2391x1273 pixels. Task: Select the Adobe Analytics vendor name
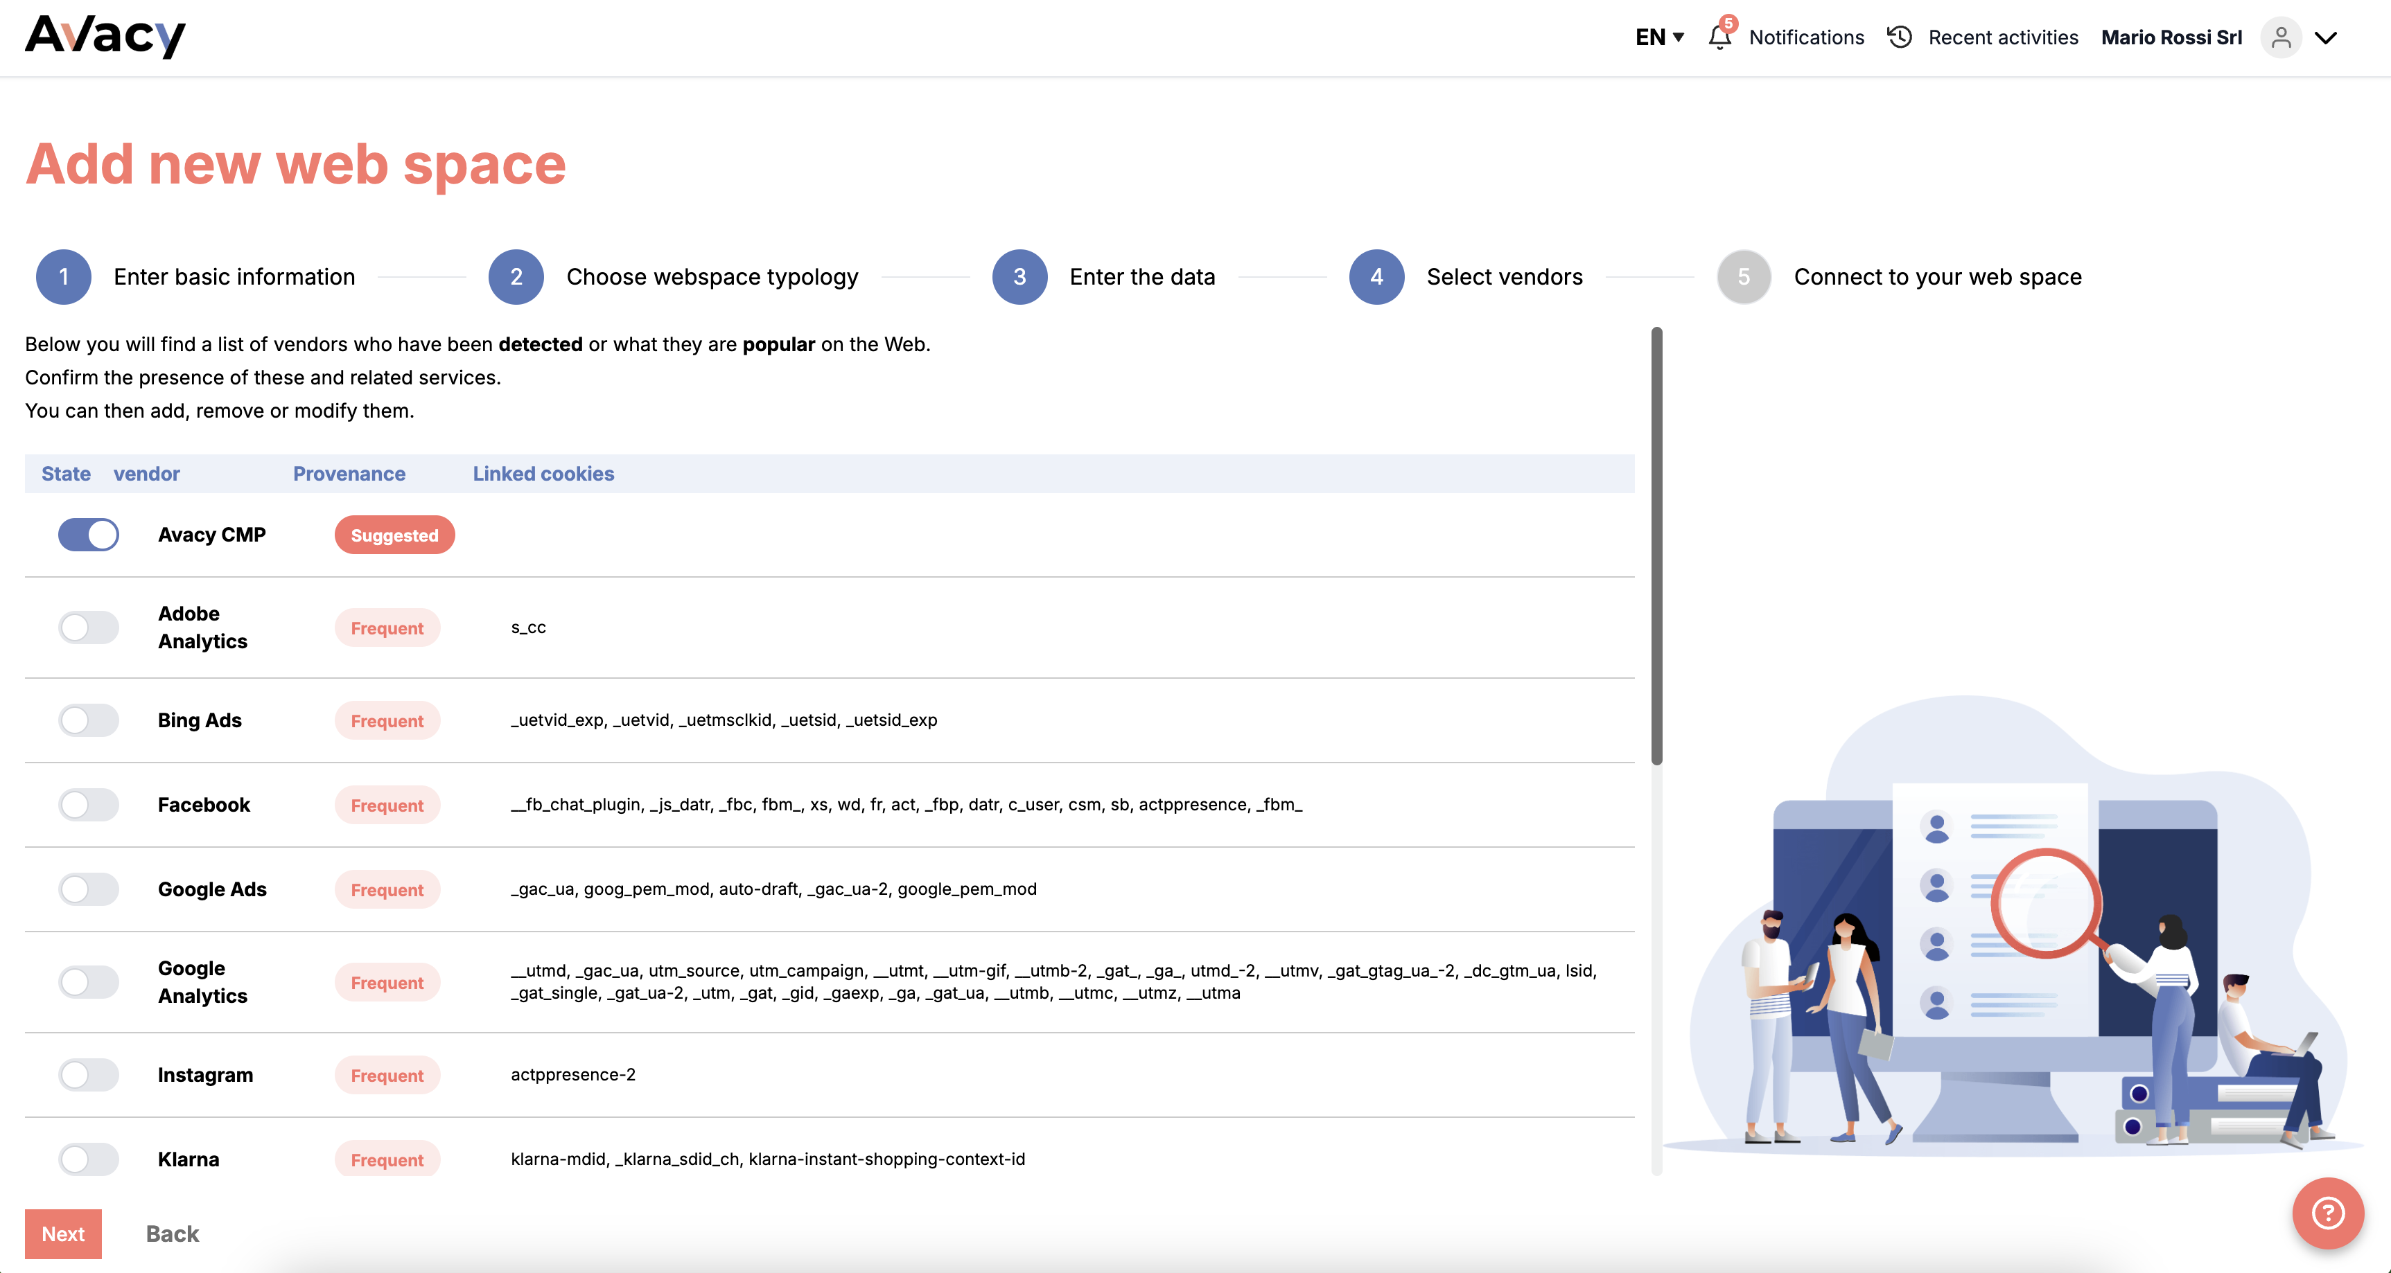(x=202, y=627)
